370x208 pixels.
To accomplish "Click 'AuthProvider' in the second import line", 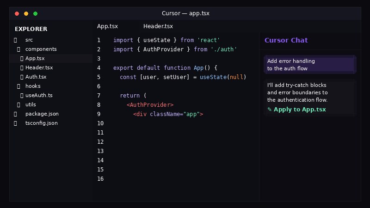I will click(163, 49).
